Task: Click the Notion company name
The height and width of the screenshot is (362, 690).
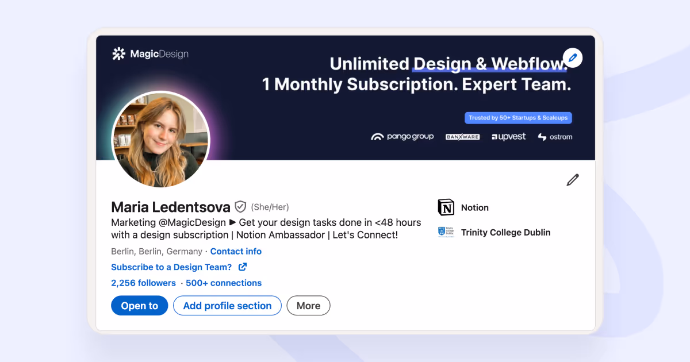Action: pyautogui.click(x=475, y=207)
